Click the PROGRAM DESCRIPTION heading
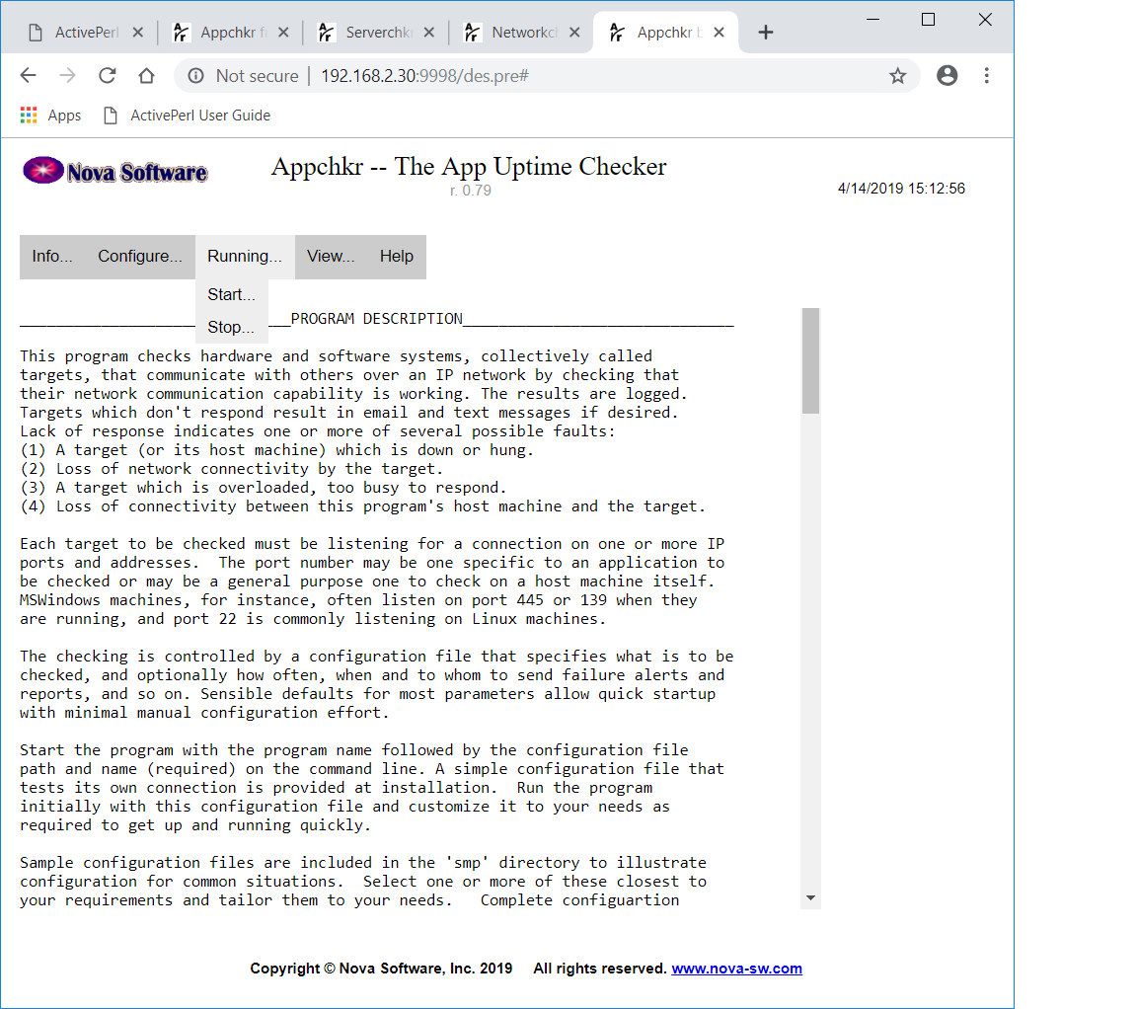Image resolution: width=1137 pixels, height=1009 pixels. [376, 319]
